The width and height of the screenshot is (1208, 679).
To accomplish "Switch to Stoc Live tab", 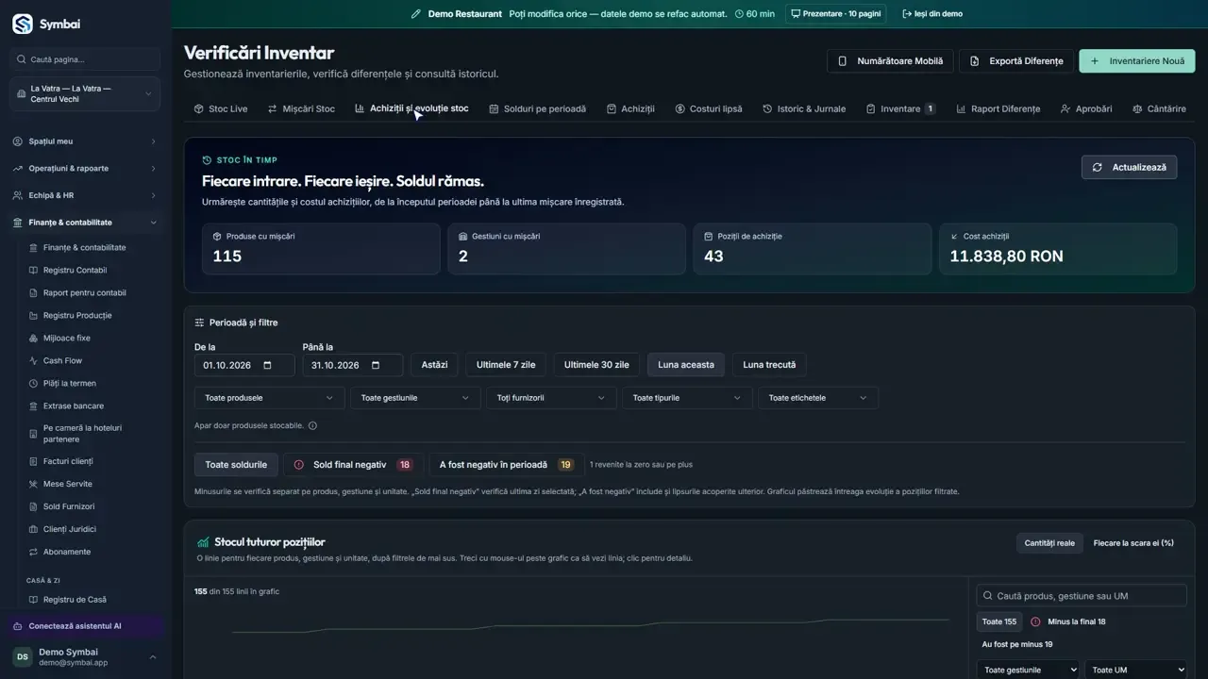I will coord(221,109).
